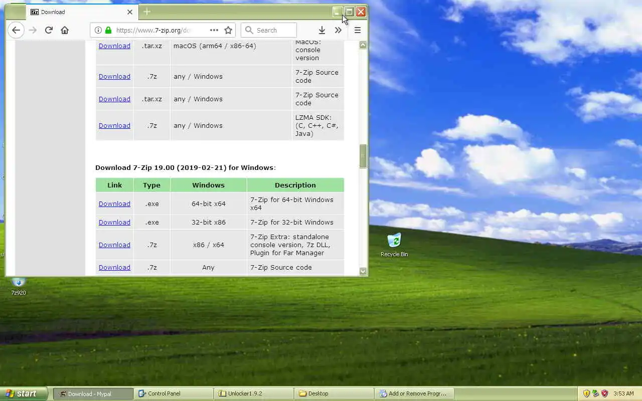642x401 pixels.
Task: Click the vertical scrollbar thumb
Action: pyautogui.click(x=363, y=156)
